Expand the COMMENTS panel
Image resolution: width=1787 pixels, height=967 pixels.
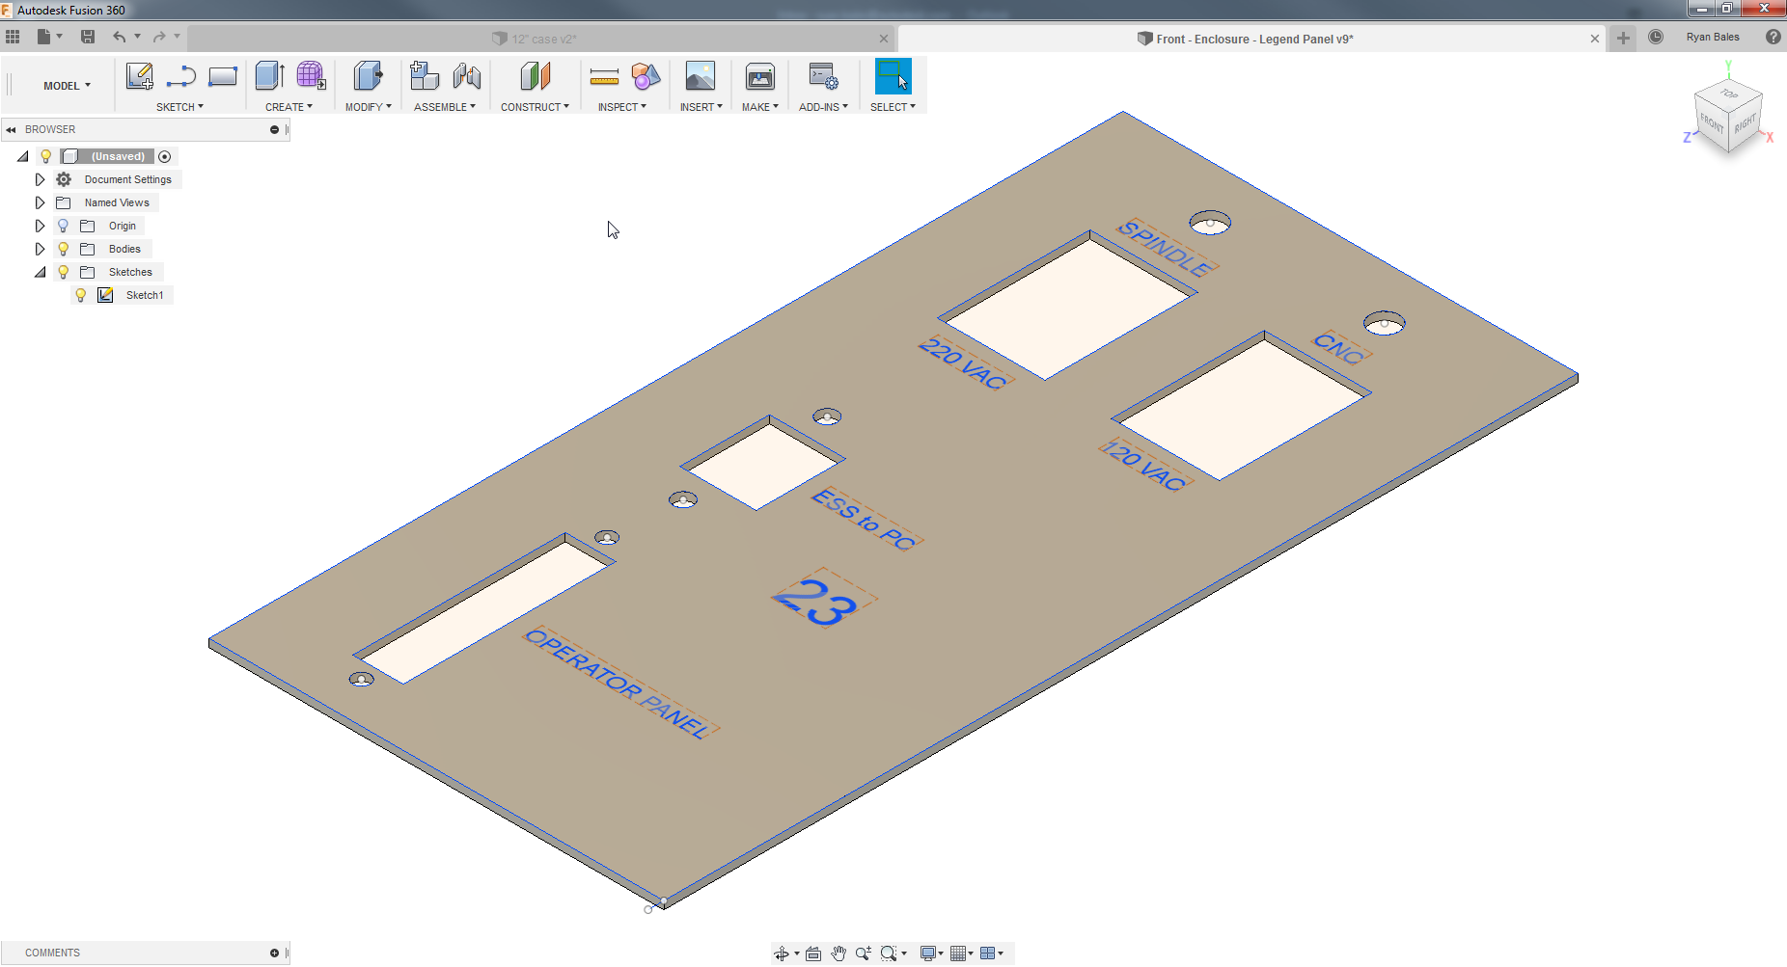[274, 953]
